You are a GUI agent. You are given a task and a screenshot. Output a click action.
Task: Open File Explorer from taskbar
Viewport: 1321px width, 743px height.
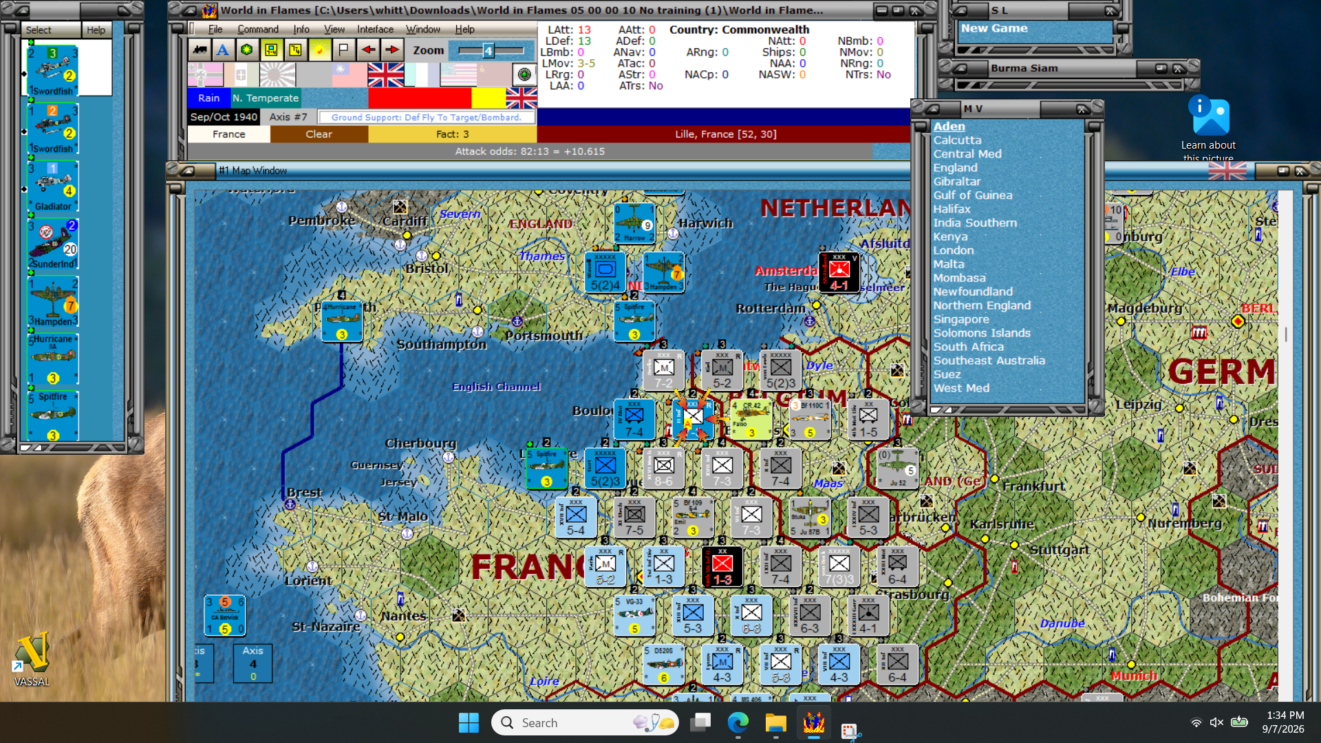pos(775,722)
